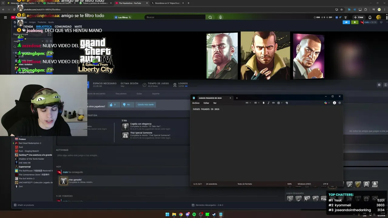Select Proteus in library list
This screenshot has width=388, height=218.
22,139
